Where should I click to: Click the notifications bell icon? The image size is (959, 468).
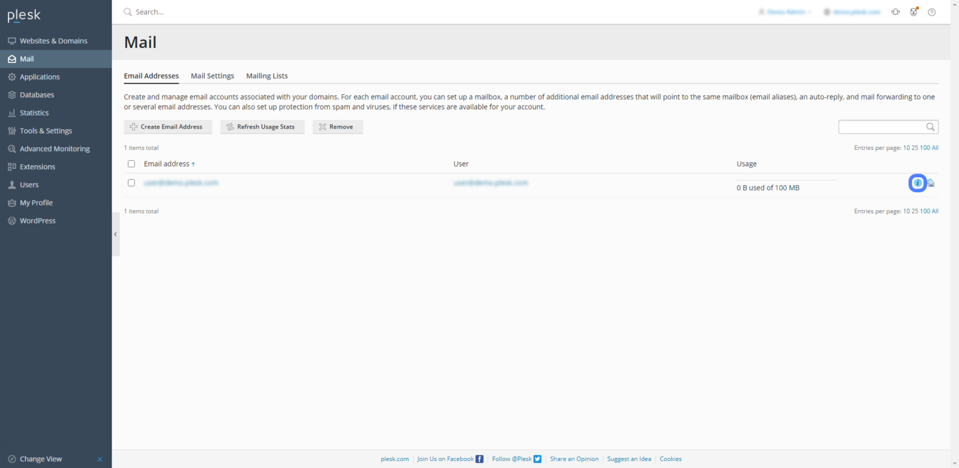[895, 12]
